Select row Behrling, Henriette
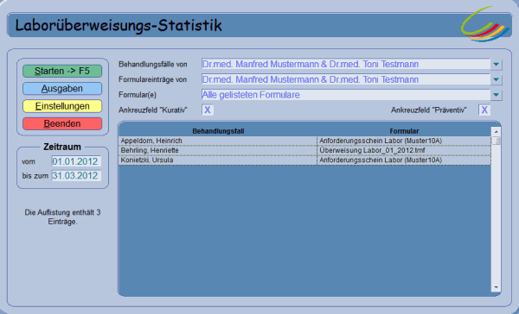The image size is (519, 314). [304, 151]
